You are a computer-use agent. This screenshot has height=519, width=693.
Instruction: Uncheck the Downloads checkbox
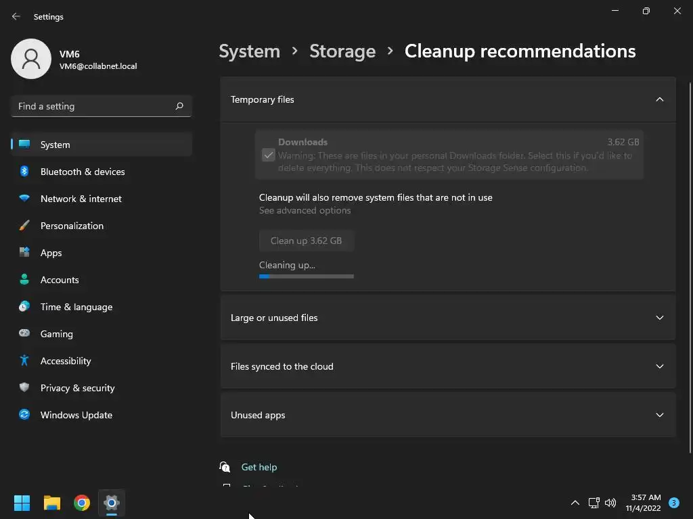tap(269, 155)
